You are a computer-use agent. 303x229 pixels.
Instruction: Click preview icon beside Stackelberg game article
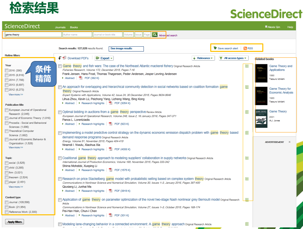(x=247, y=179)
